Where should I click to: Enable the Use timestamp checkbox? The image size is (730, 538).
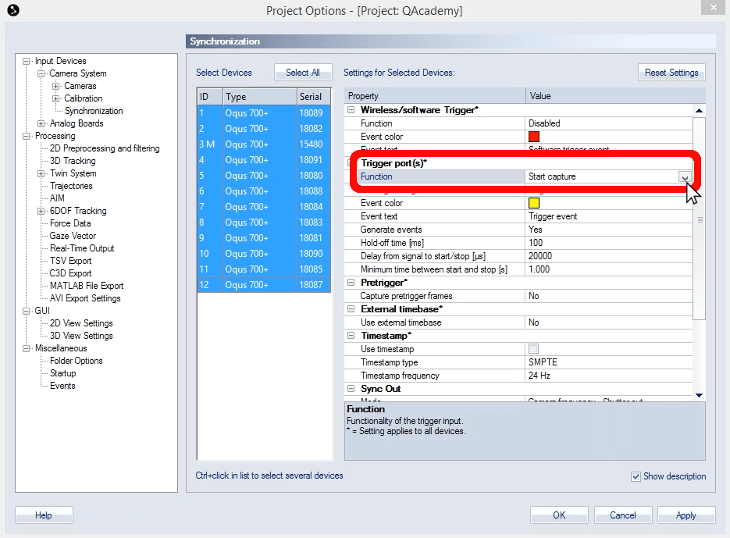[x=533, y=349]
